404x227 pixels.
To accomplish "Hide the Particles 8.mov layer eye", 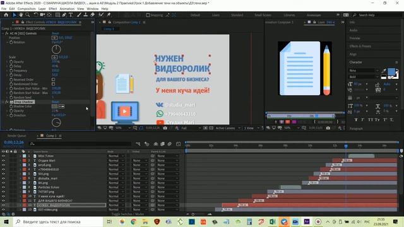I will 3,187.
